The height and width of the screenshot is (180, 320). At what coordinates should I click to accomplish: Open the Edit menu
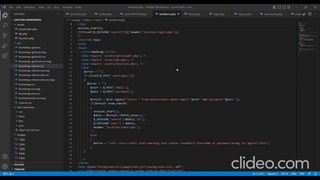[18, 7]
